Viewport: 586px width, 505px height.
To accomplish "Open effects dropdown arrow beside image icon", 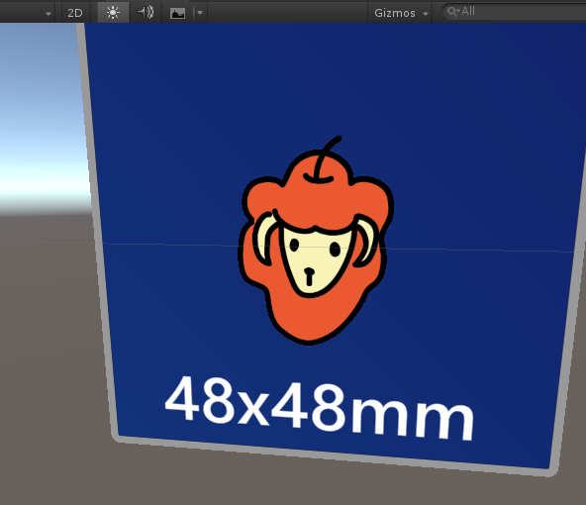I will tap(200, 13).
